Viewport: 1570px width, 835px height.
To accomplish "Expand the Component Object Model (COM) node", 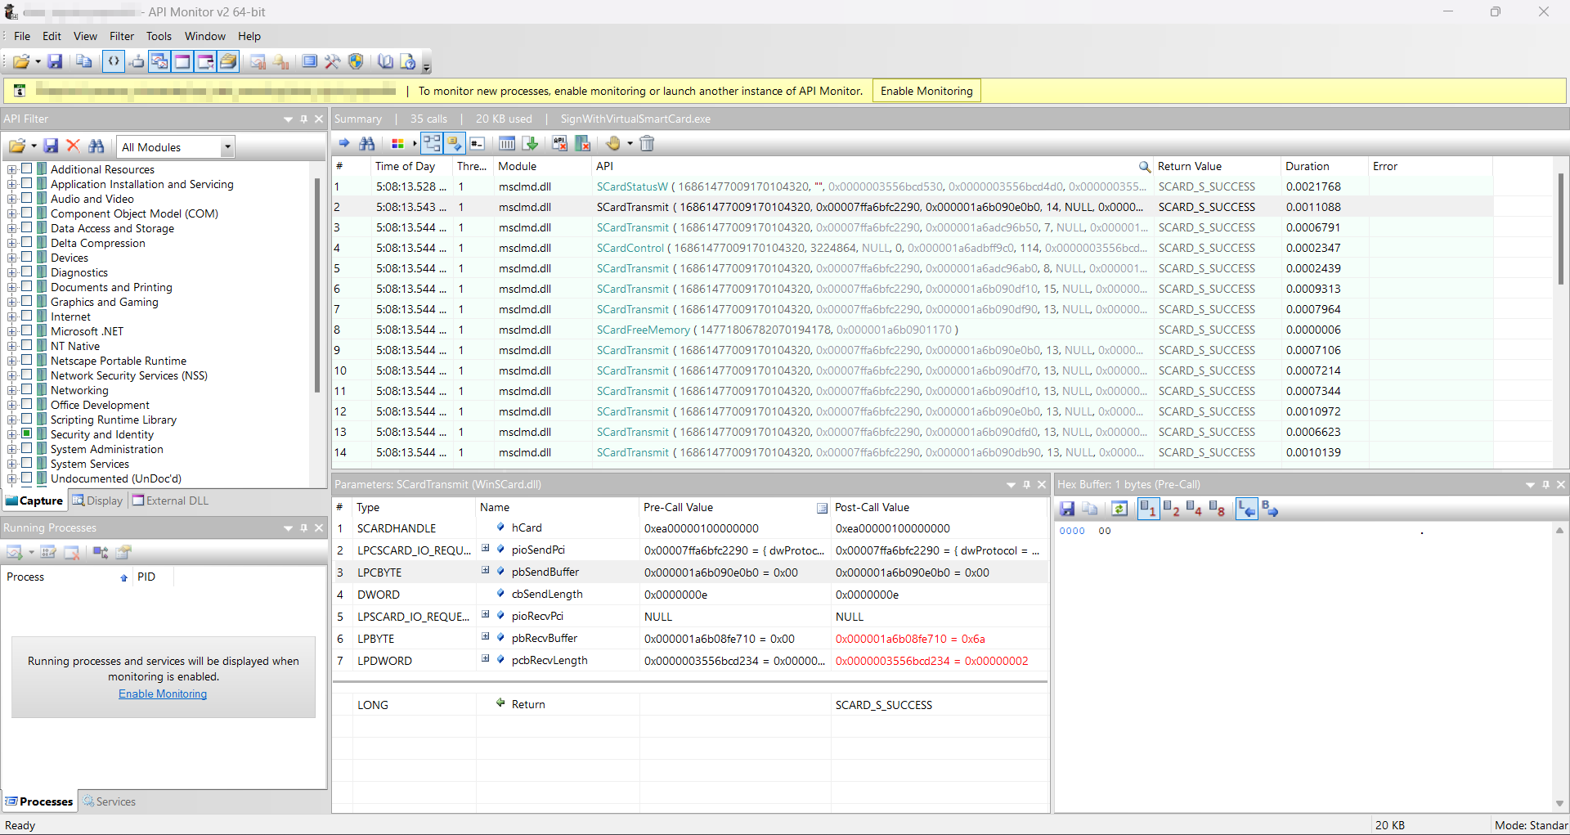I will pyautogui.click(x=11, y=213).
